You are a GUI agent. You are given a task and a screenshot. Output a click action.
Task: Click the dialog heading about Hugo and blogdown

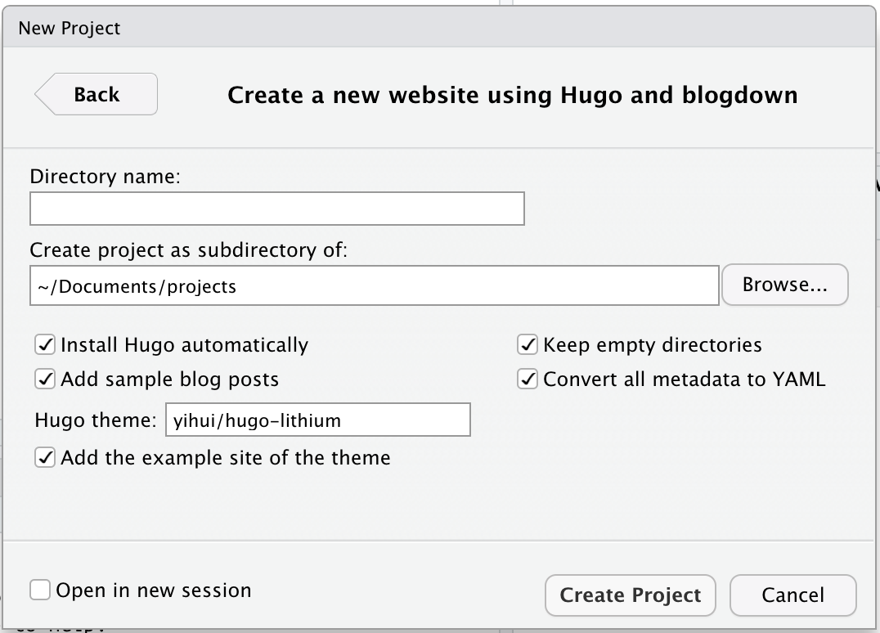click(512, 95)
